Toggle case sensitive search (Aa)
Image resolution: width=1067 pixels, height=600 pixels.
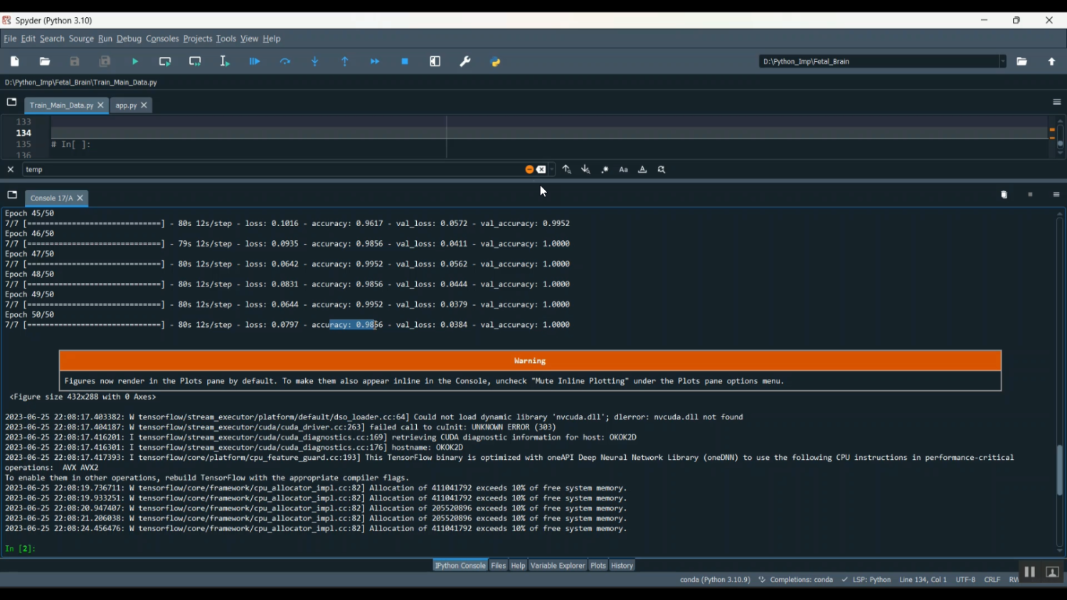624,170
